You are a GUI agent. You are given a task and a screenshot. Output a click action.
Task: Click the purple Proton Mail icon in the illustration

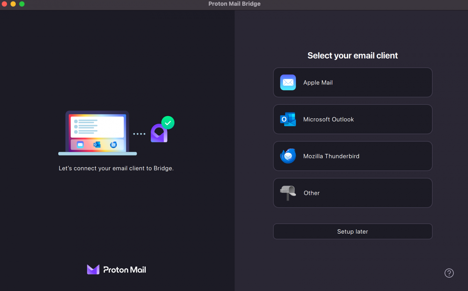[x=159, y=134]
